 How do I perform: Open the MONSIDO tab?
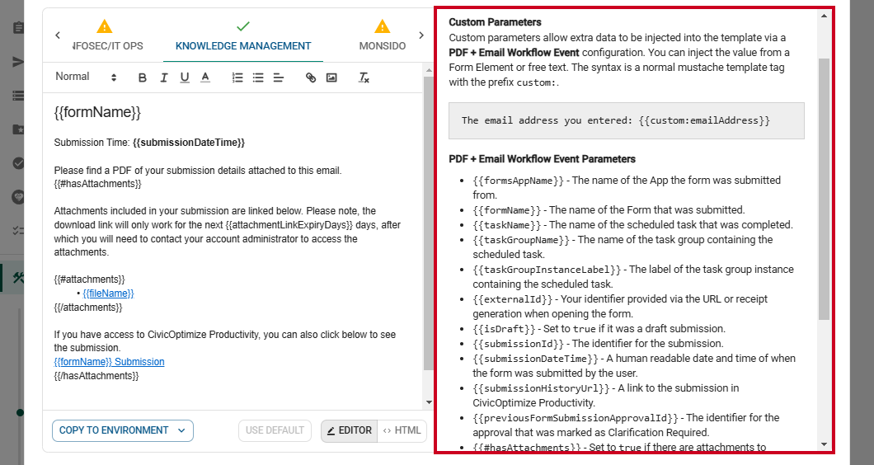[383, 45]
